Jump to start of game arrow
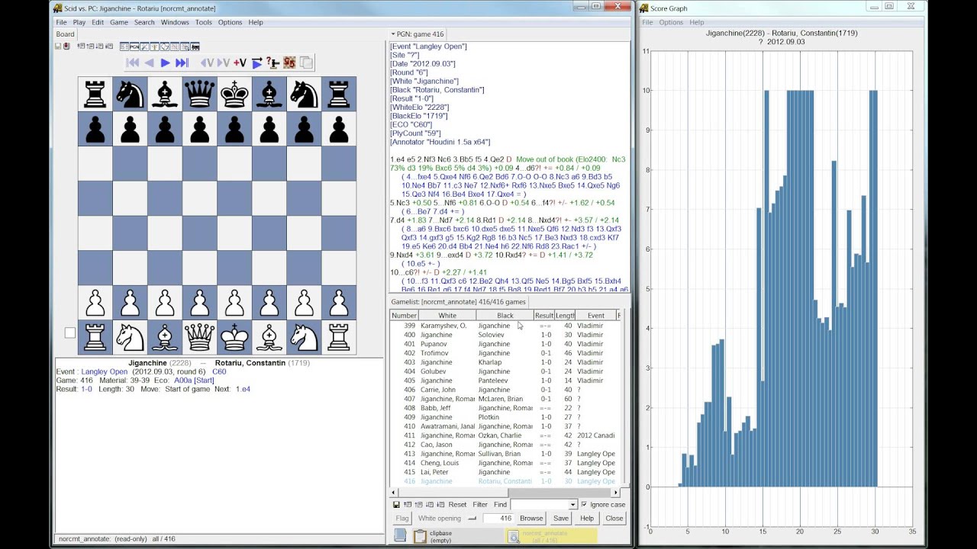This screenshot has width=977, height=549. coord(132,63)
